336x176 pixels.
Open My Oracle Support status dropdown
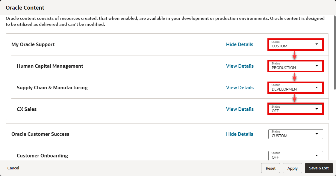coord(296,44)
